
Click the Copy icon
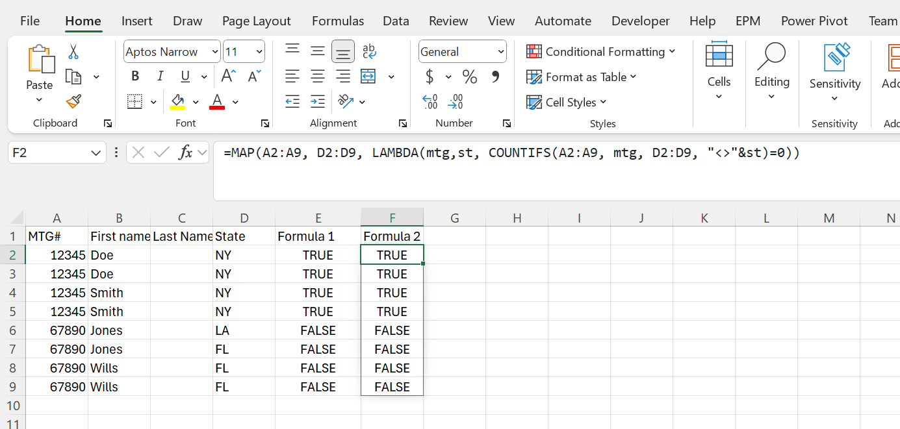(x=74, y=77)
